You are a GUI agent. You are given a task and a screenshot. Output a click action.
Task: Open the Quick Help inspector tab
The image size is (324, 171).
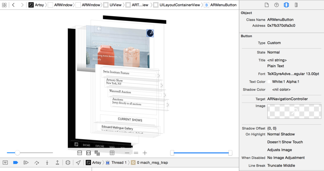coord(277,5)
